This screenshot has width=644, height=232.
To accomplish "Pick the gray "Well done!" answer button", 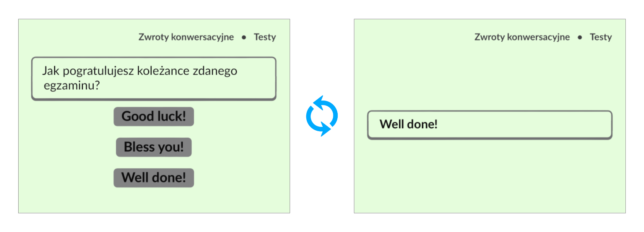I will 154,177.
